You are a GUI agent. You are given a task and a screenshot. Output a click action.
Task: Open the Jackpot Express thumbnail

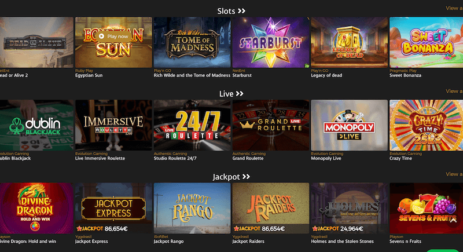[113, 209]
